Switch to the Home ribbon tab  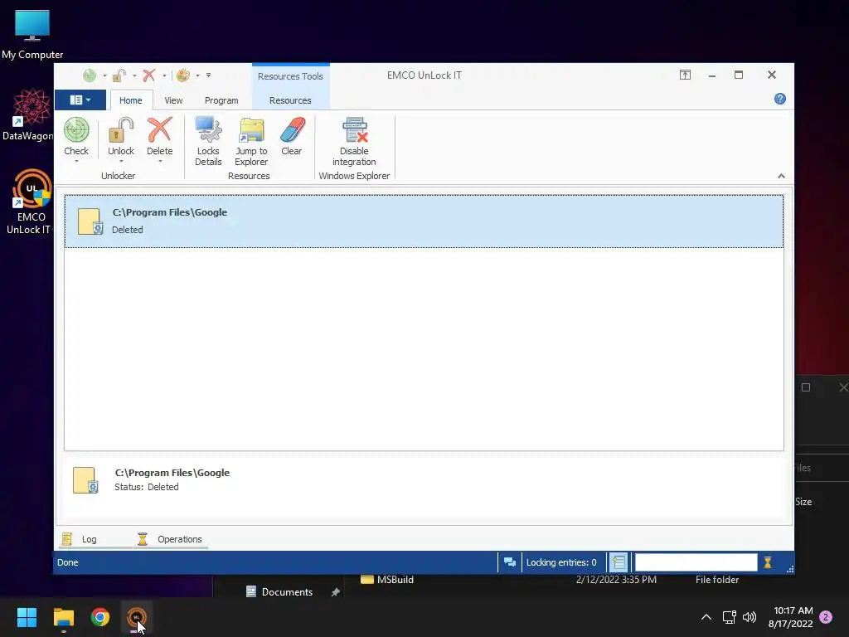(130, 100)
